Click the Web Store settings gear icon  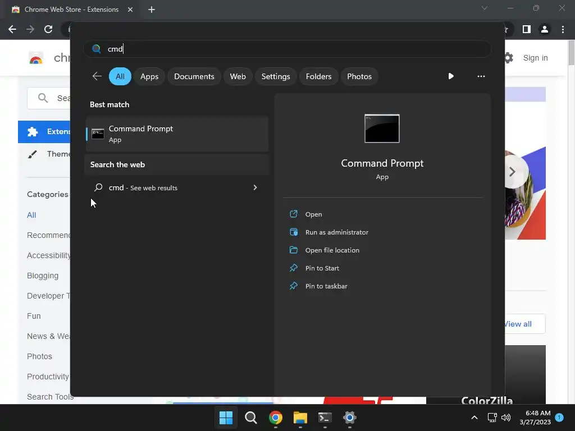coord(508,58)
